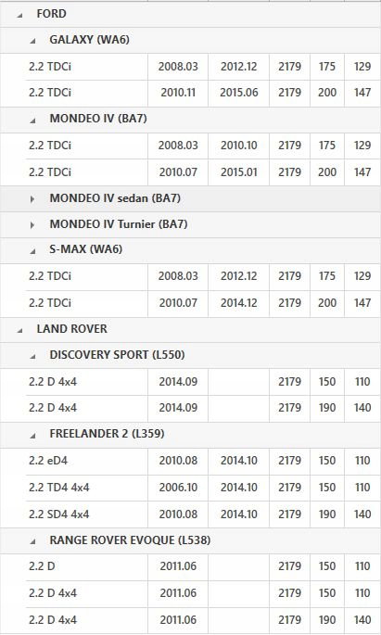Select the FREELANDER 2 (L359) heading

107,434
